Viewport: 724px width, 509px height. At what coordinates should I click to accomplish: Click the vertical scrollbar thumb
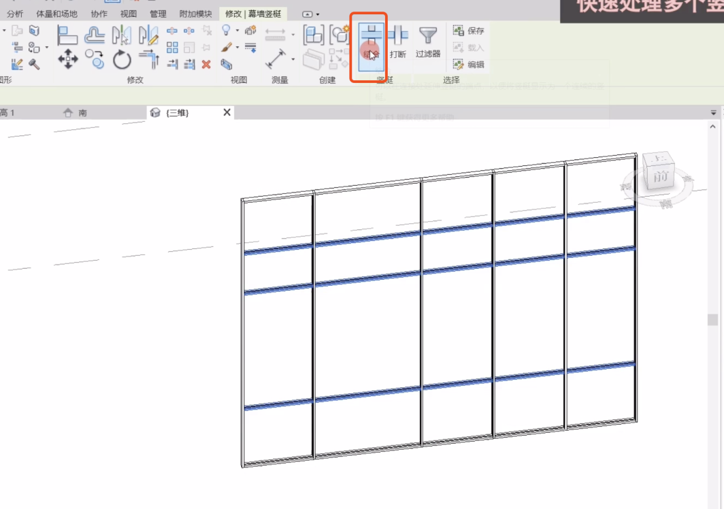pos(712,320)
